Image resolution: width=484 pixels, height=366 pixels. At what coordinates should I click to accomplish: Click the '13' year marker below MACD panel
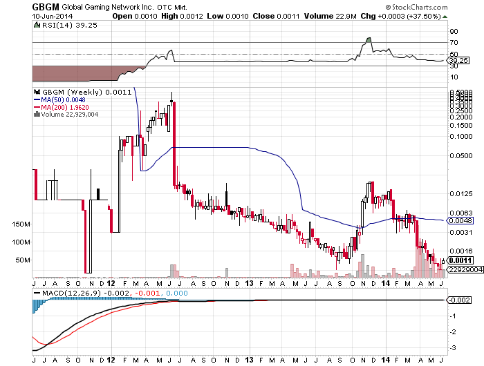pos(249,360)
